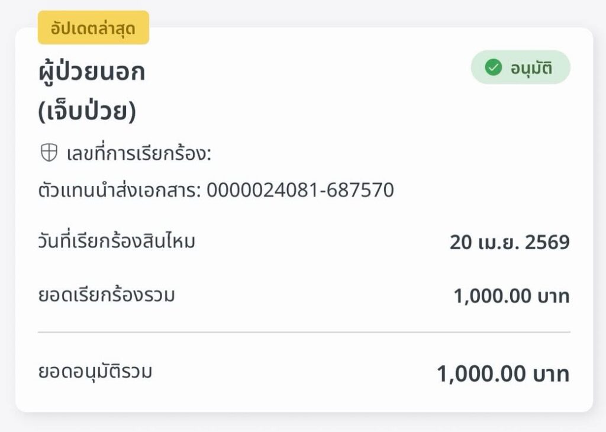Click the shield icon beside claim number
Image resolution: width=606 pixels, height=432 pixels.
pos(49,153)
